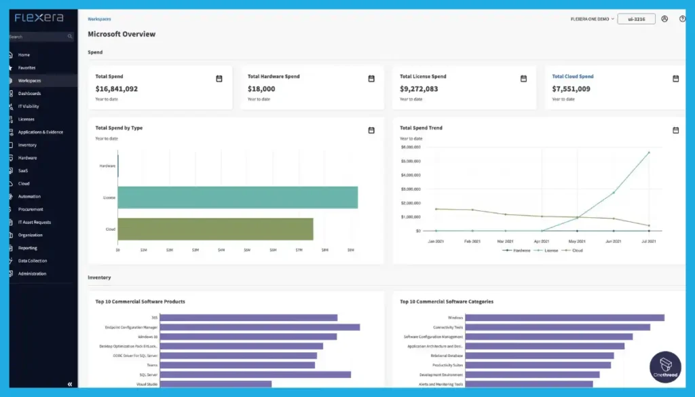Click the Windows bar in Top 10 Categories
The height and width of the screenshot is (397, 695).
[565, 318]
